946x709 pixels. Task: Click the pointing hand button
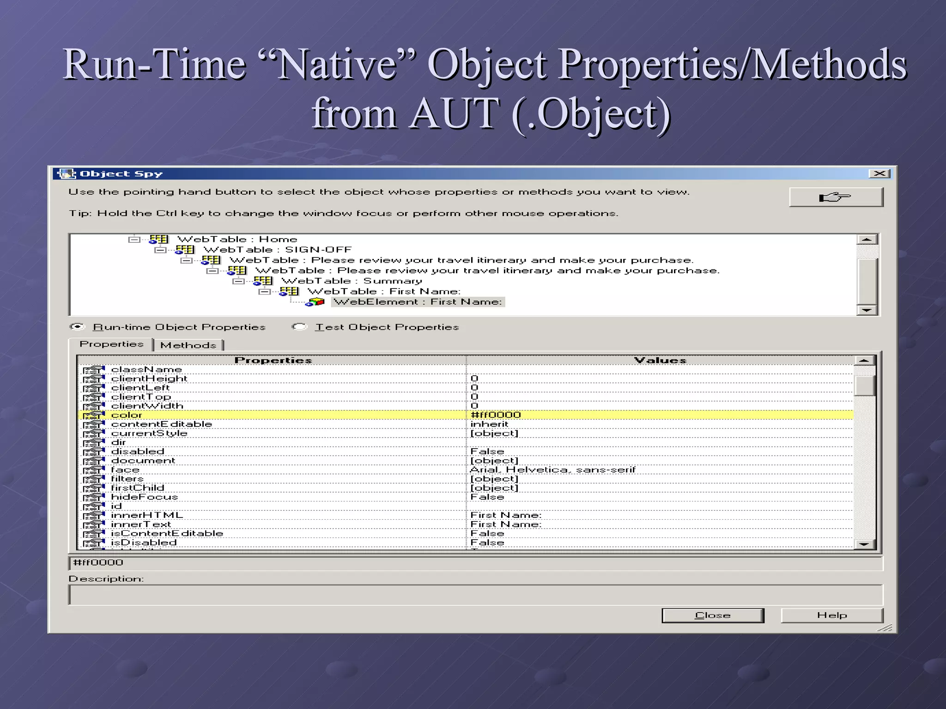click(836, 198)
